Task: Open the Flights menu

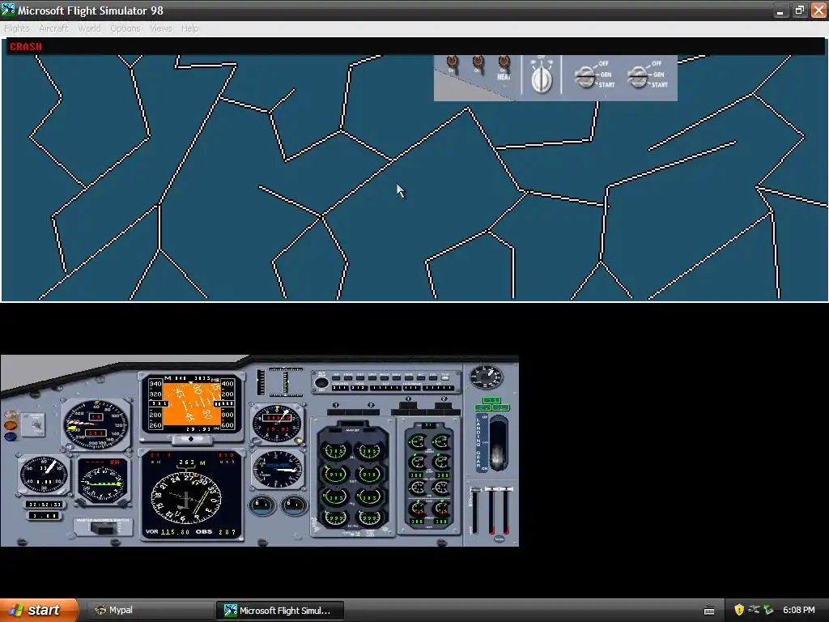Action: tap(17, 28)
